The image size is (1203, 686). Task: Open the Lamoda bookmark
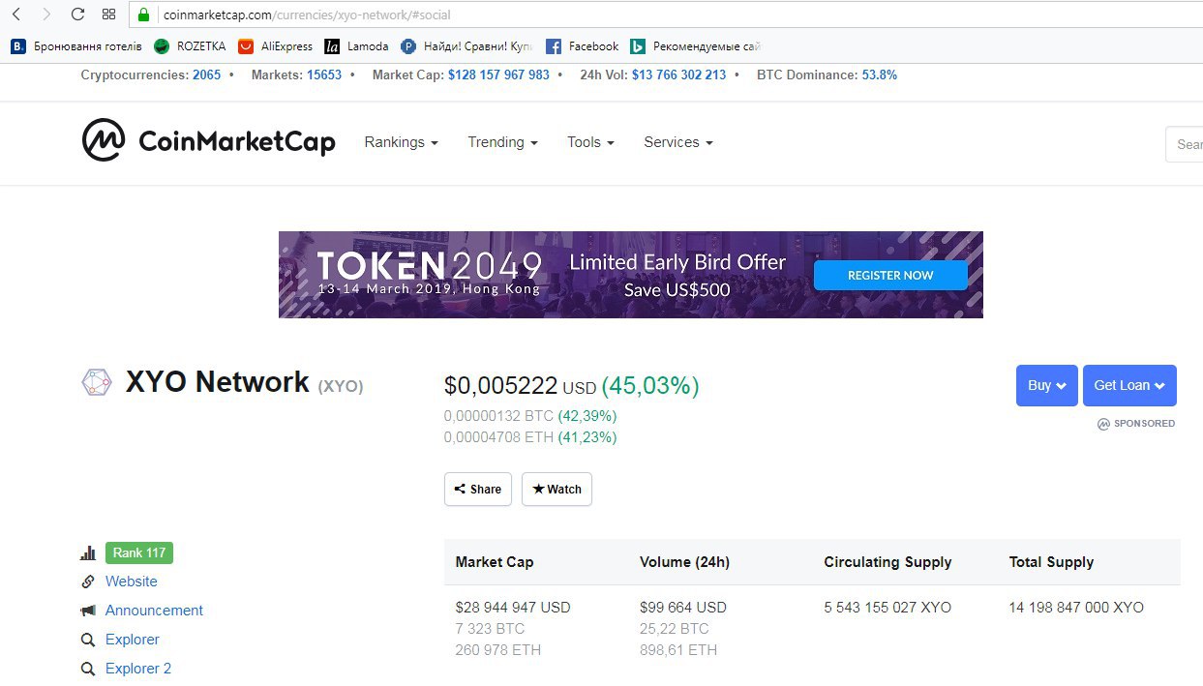357,46
